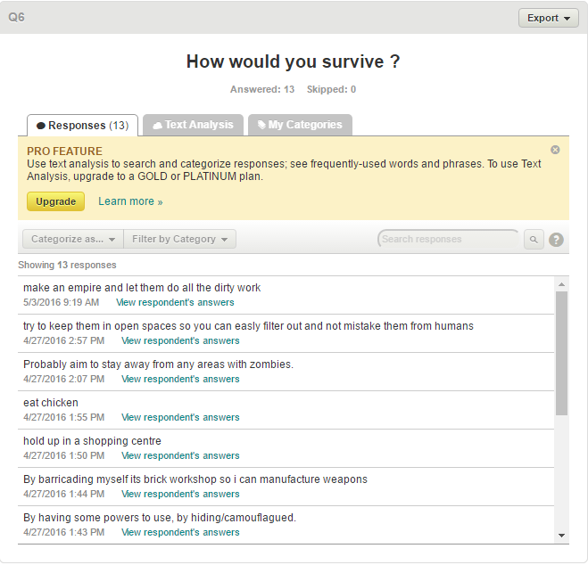Viewport: 588px width, 565px height.
Task: Select 'By having some powers' response text
Action: [160, 518]
